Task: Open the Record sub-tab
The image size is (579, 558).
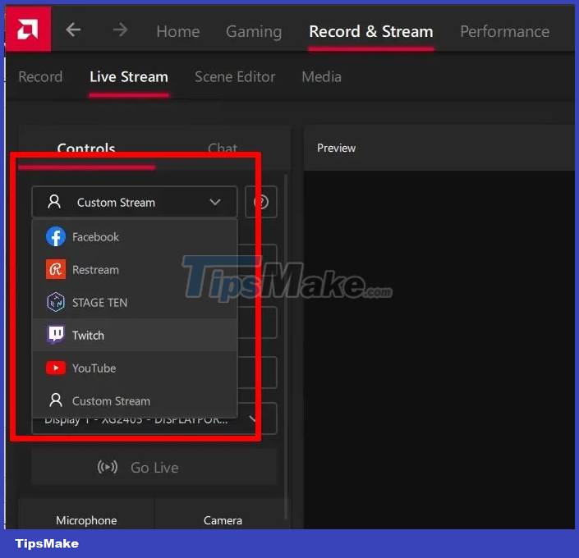Action: pyautogui.click(x=40, y=77)
